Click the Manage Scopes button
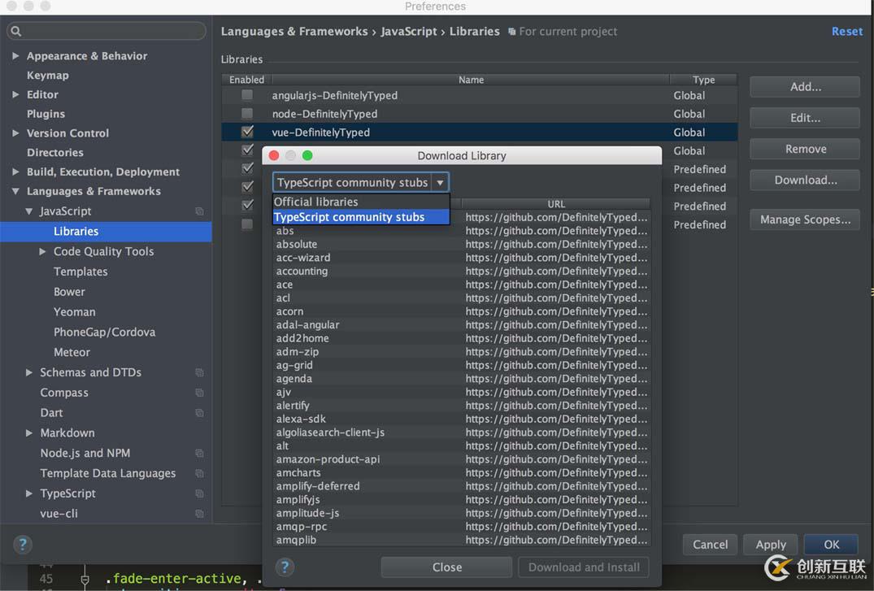This screenshot has width=874, height=591. click(x=804, y=219)
